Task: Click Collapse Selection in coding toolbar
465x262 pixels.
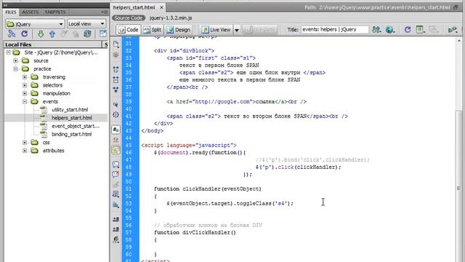Action: tap(116, 79)
